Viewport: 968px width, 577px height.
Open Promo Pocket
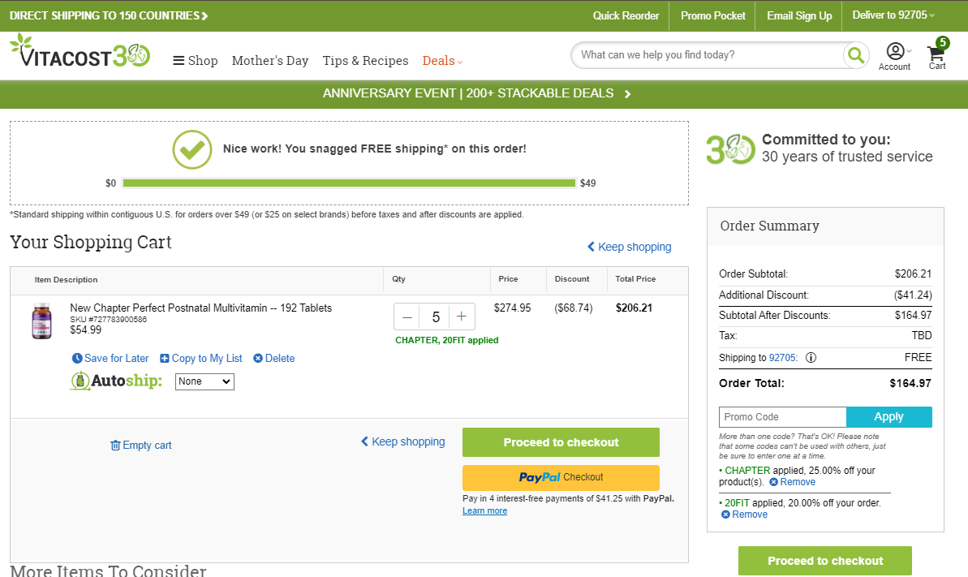[713, 15]
